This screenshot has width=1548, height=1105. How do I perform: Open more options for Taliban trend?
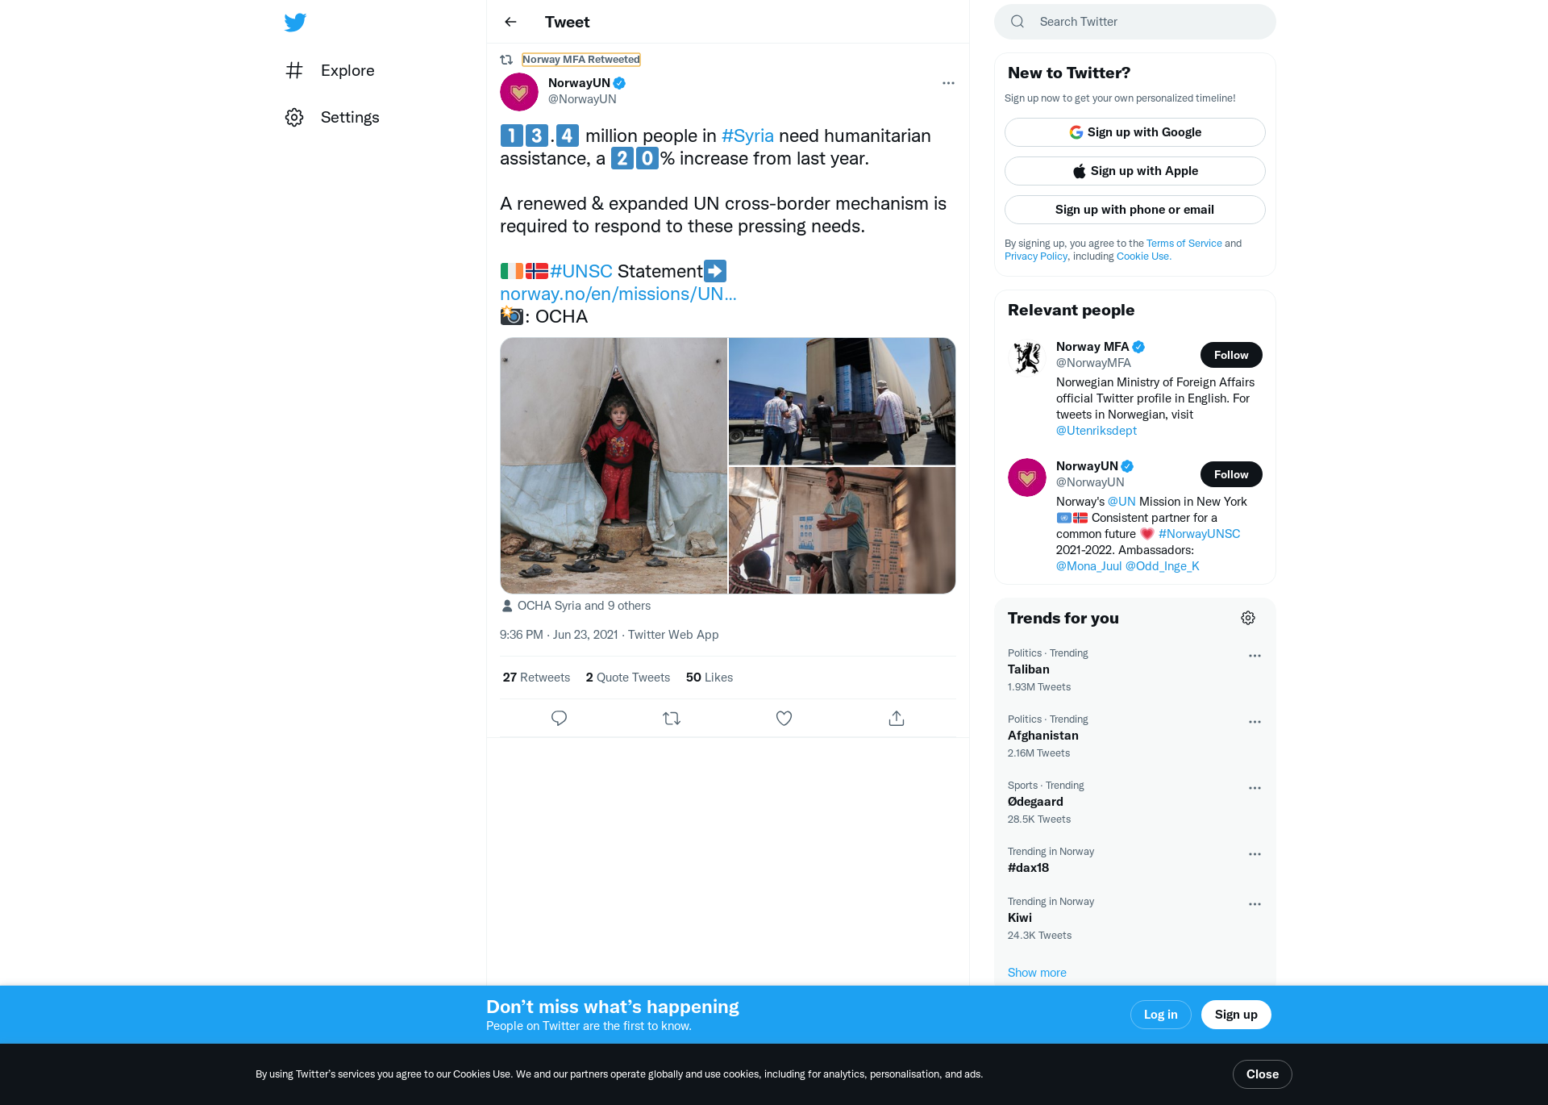[x=1255, y=656]
